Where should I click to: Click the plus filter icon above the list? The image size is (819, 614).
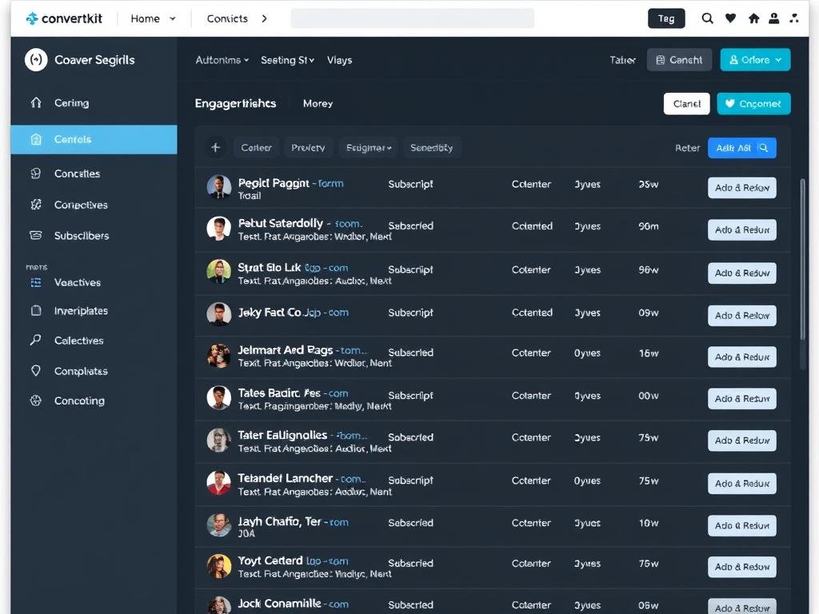point(214,147)
